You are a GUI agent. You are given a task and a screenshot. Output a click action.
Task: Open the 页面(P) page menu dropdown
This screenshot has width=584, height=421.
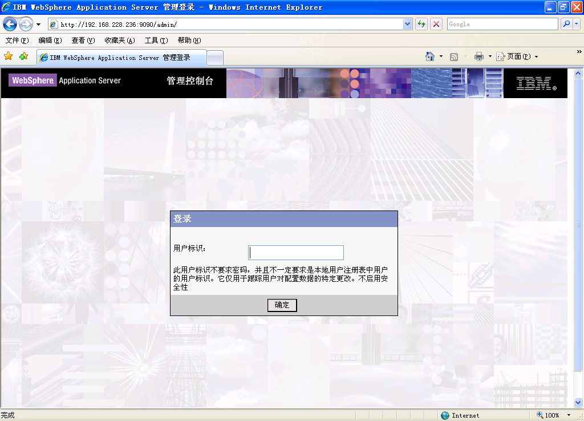[518, 56]
